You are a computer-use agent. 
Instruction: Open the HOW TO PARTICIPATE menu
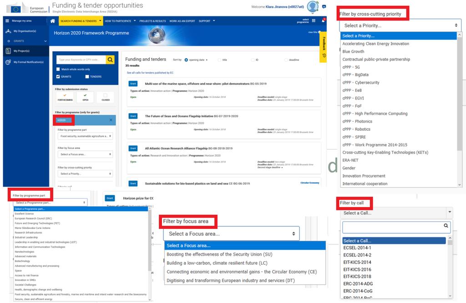click(x=120, y=21)
